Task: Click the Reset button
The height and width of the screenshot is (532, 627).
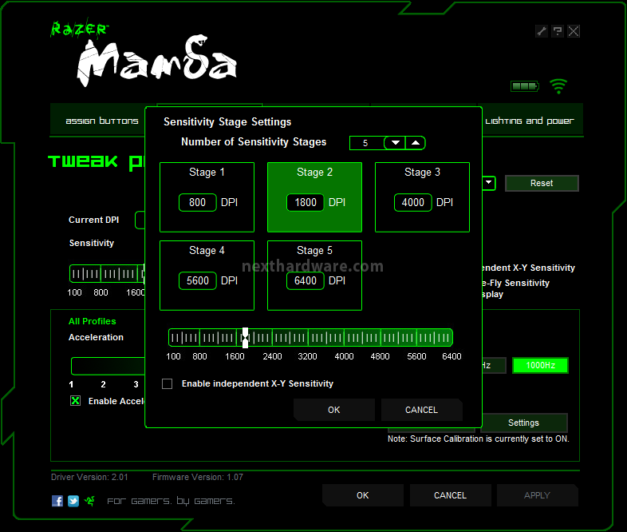Action: [x=542, y=184]
